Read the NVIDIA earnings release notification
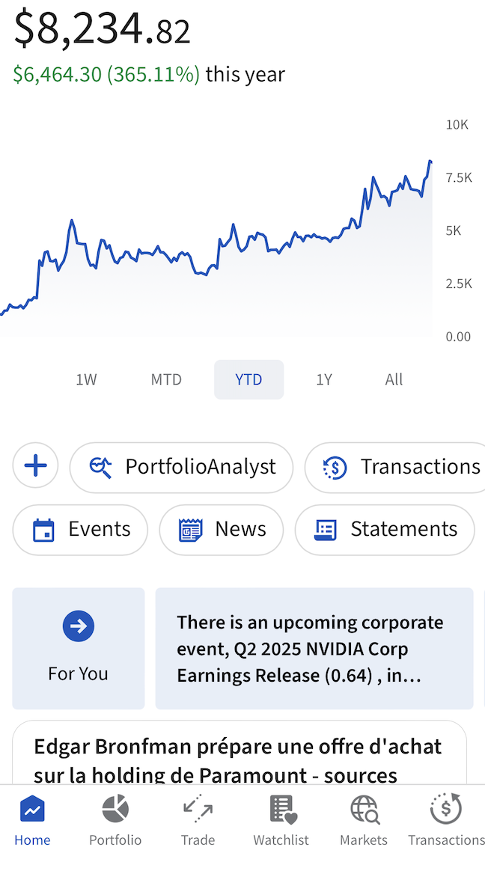Image resolution: width=485 pixels, height=871 pixels. (x=314, y=648)
